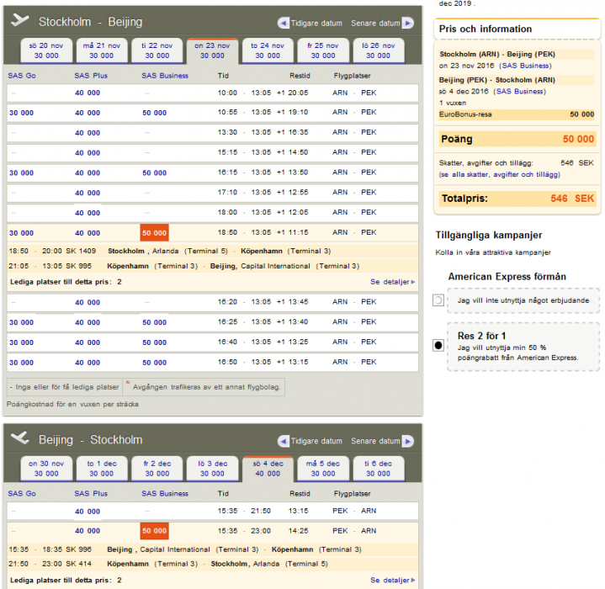605x589 pixels.
Task: Open 'sö 20 nov' outbound date tab
Action: 45,50
